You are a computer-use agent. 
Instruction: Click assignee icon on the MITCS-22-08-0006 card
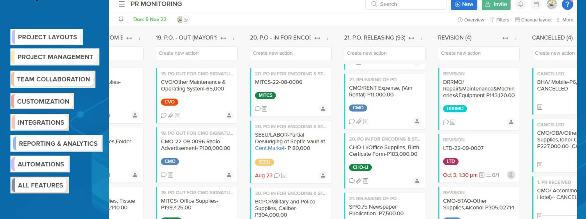[323, 109]
